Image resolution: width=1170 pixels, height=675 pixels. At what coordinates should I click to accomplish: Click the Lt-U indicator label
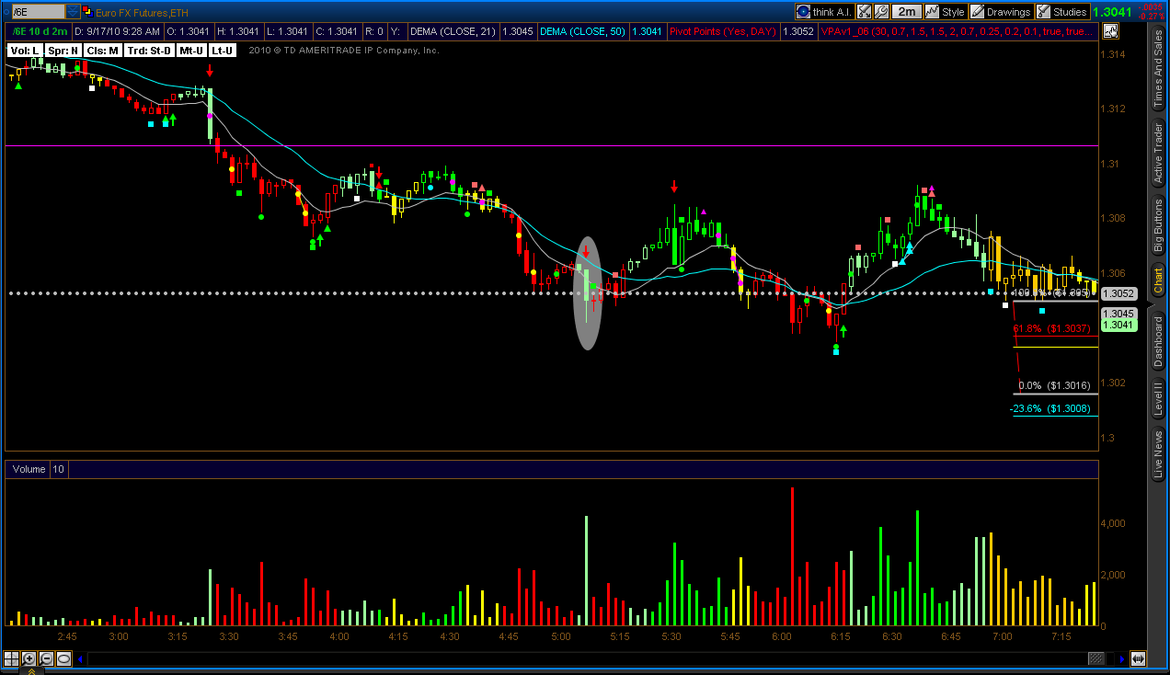click(x=222, y=50)
